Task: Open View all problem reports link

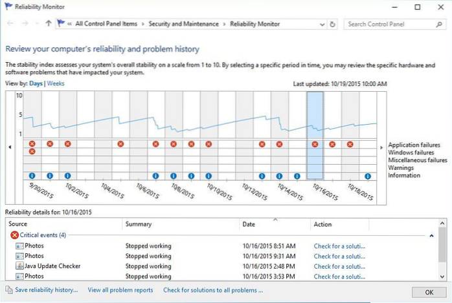Action: (x=120, y=290)
